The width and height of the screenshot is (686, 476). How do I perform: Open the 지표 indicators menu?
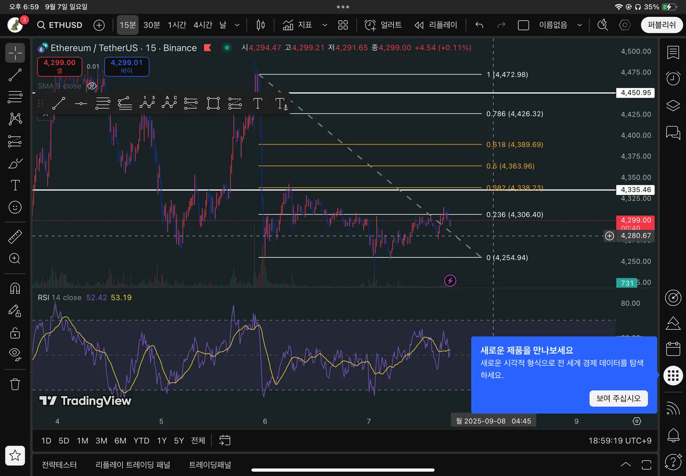298,25
